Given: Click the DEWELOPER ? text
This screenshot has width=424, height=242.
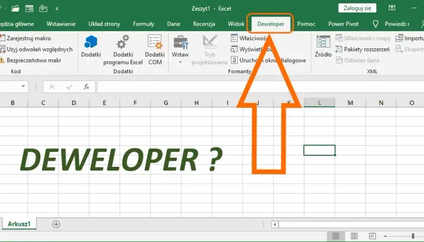Looking at the screenshot, I should click(122, 160).
